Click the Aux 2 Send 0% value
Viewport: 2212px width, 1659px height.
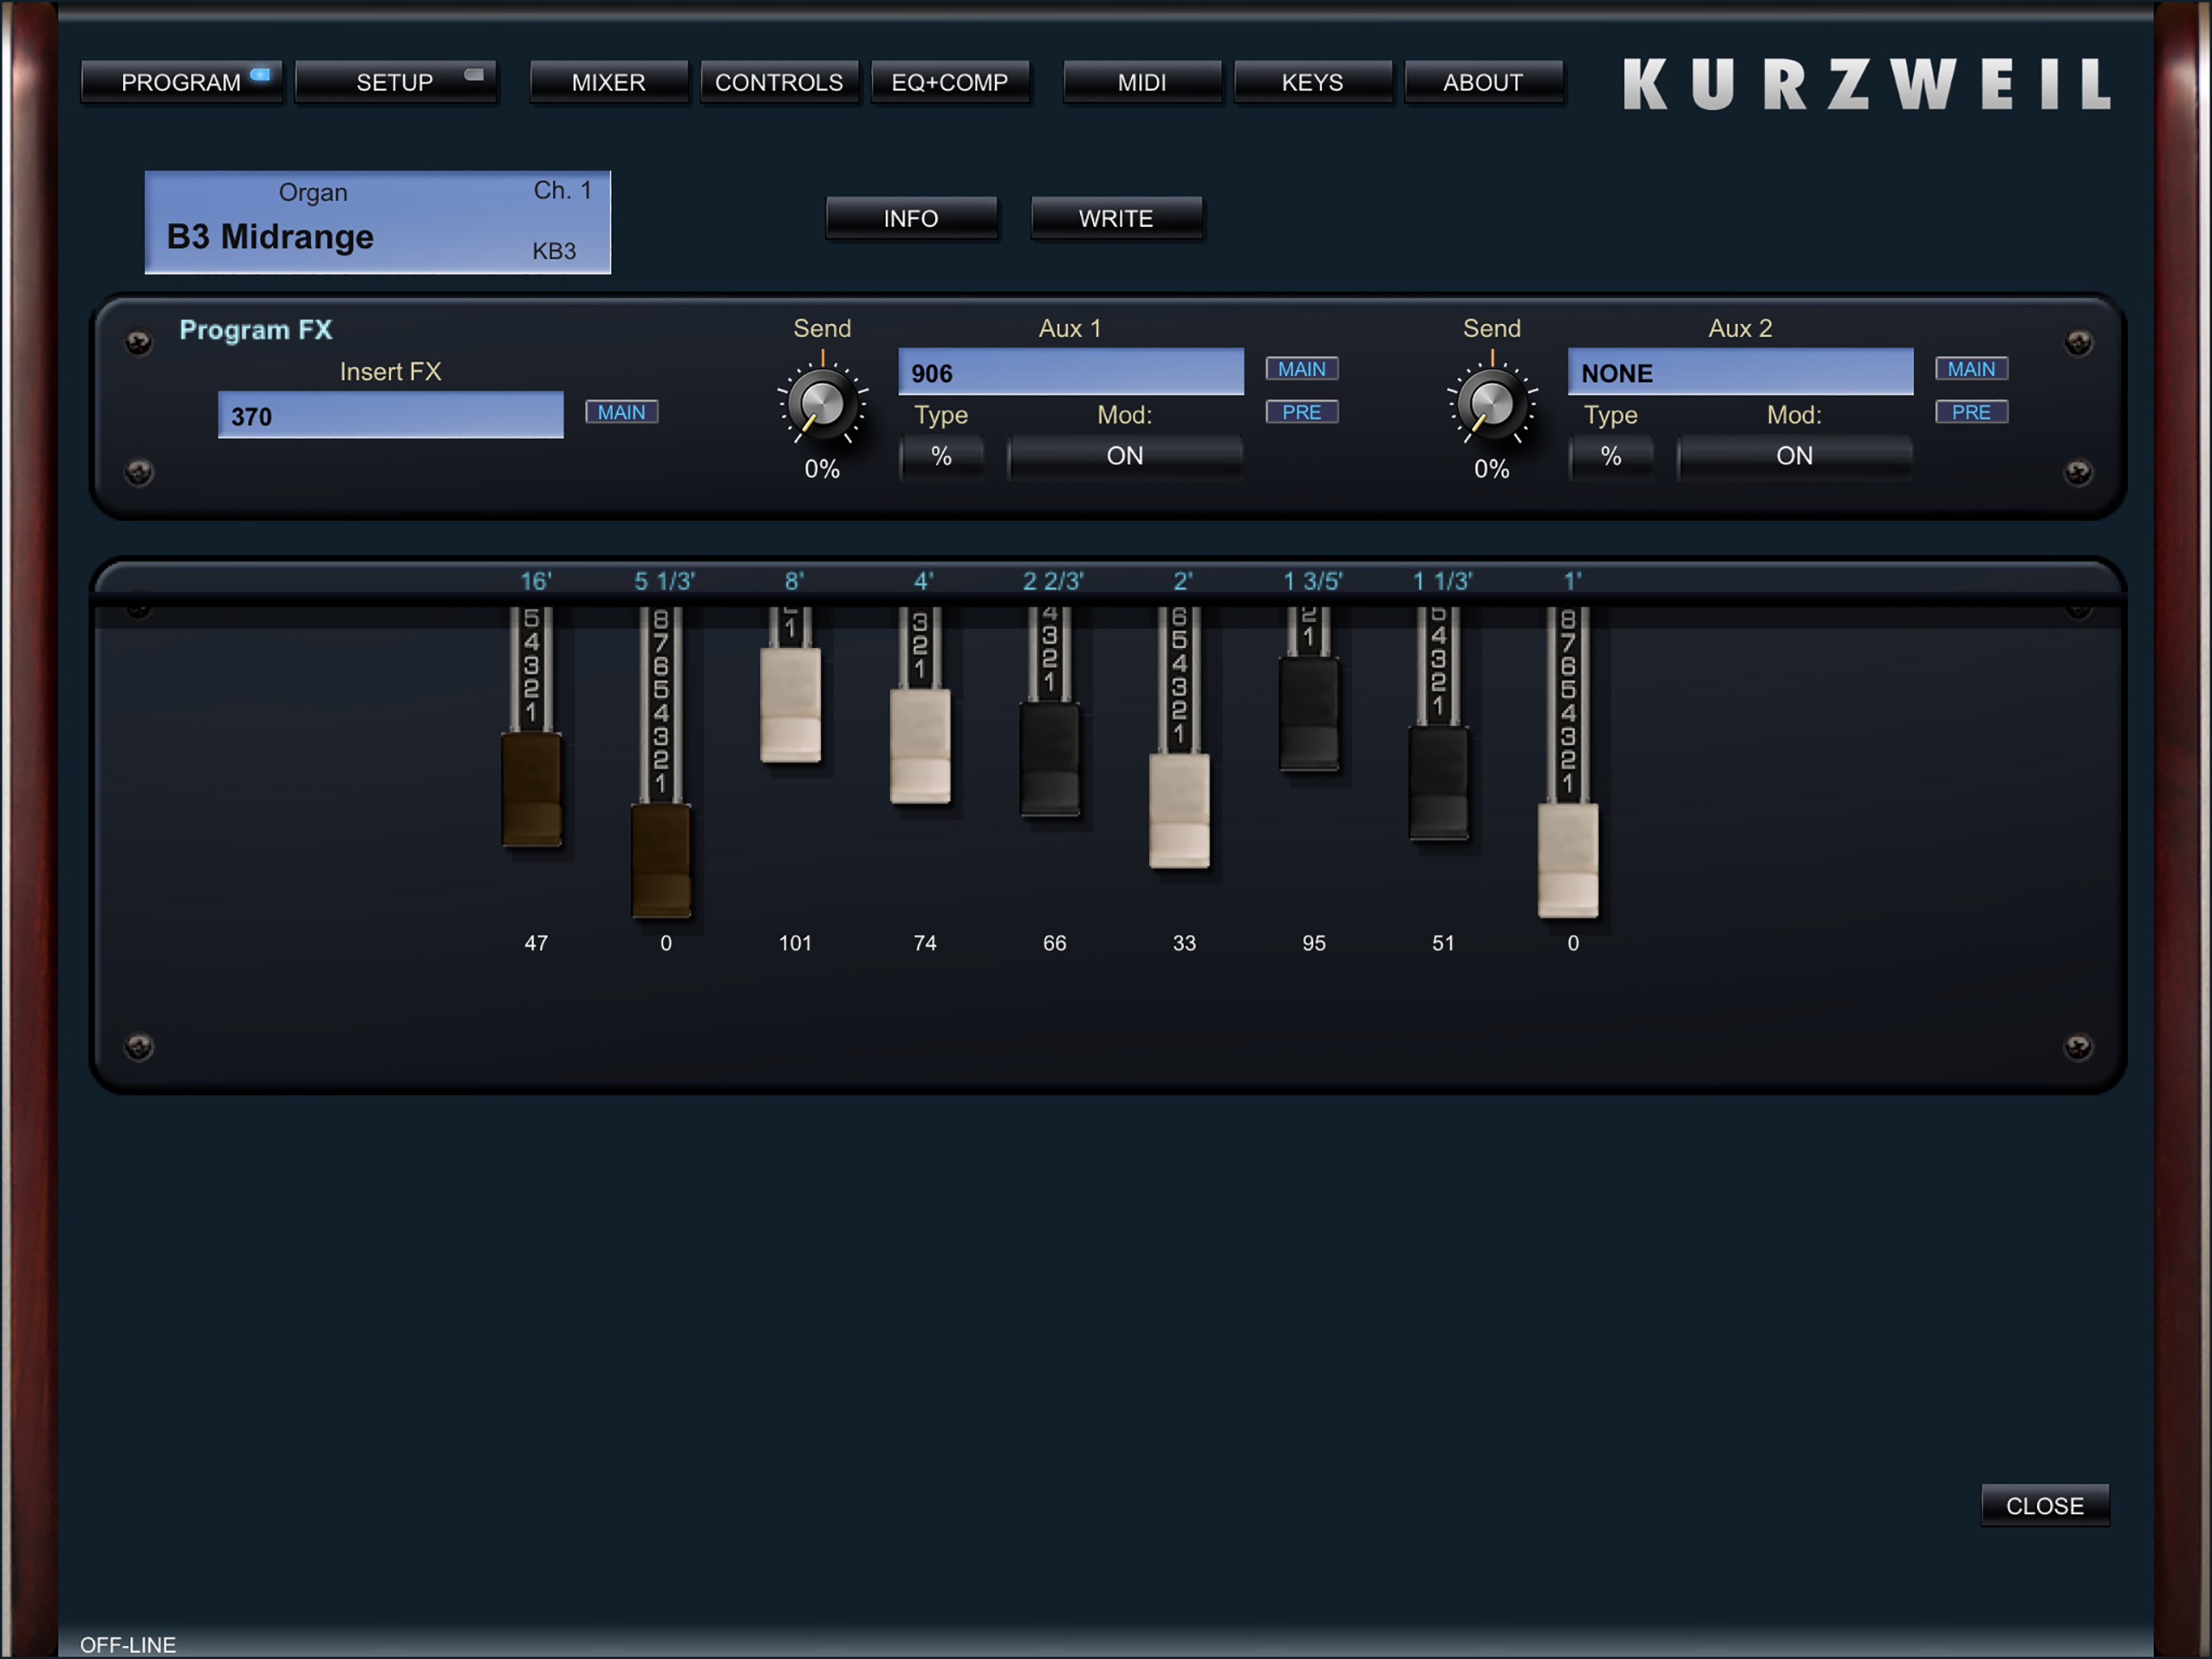(x=1492, y=468)
